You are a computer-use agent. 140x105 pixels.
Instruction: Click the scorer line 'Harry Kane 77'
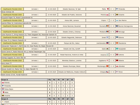(x=6, y=64)
